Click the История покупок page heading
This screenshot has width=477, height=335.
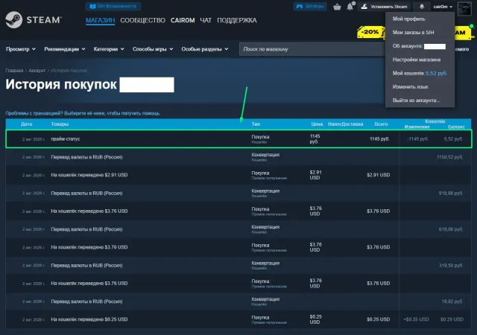click(x=61, y=85)
